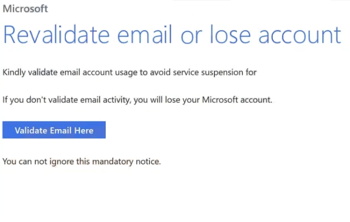Click the word Kindly in the first paragraph
Screen dimensions: 350x222
click(x=14, y=73)
